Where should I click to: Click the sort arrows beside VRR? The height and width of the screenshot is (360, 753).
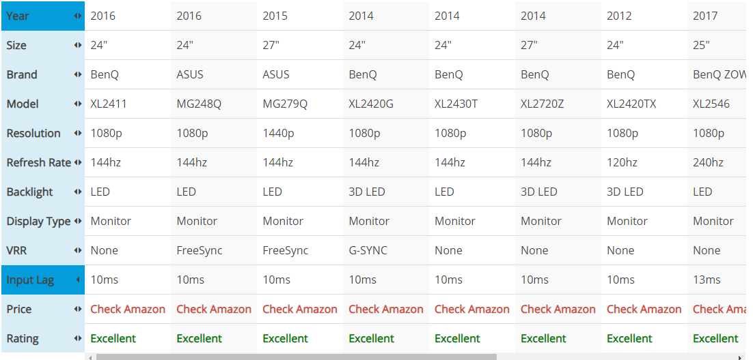[x=78, y=250]
